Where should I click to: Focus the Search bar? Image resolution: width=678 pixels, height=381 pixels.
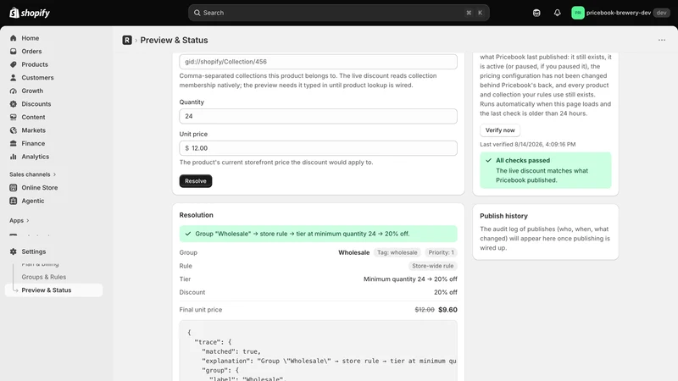(x=338, y=13)
